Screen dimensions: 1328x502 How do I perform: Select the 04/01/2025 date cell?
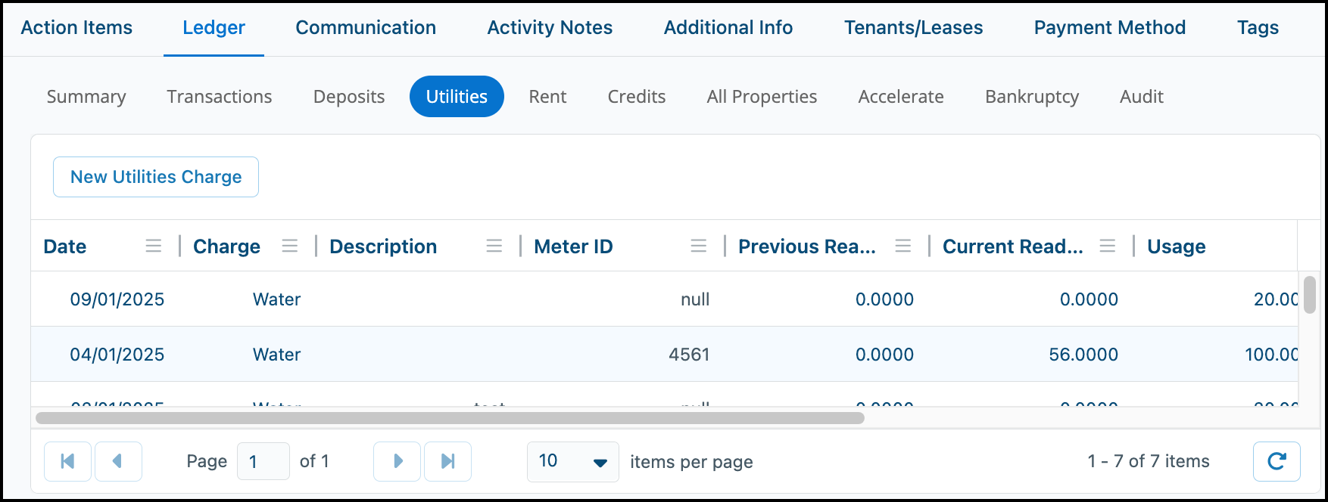tap(117, 355)
